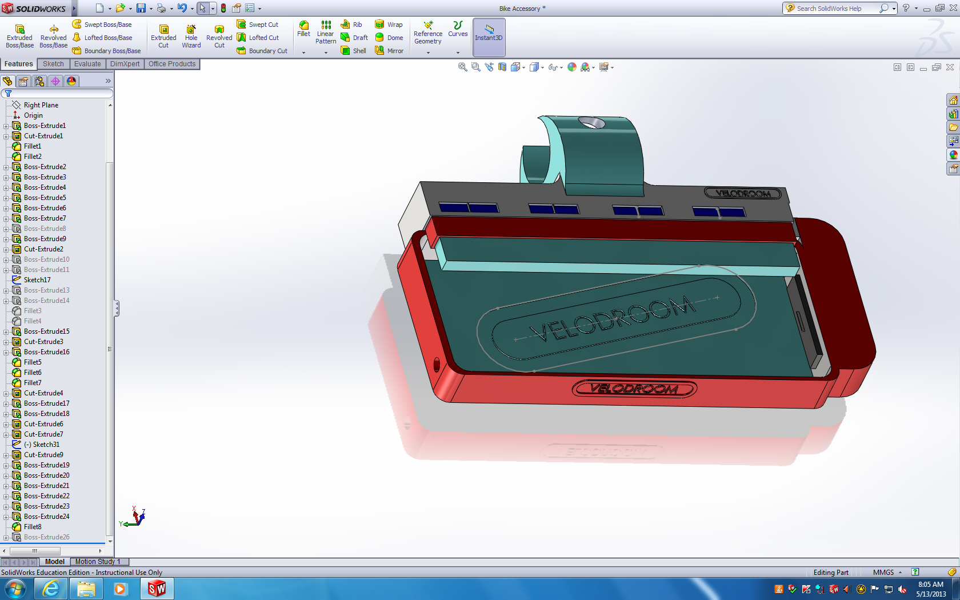960x600 pixels.
Task: Select the Swept Cut tool
Action: tap(258, 25)
